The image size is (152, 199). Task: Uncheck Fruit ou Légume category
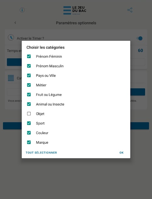pos(29,94)
